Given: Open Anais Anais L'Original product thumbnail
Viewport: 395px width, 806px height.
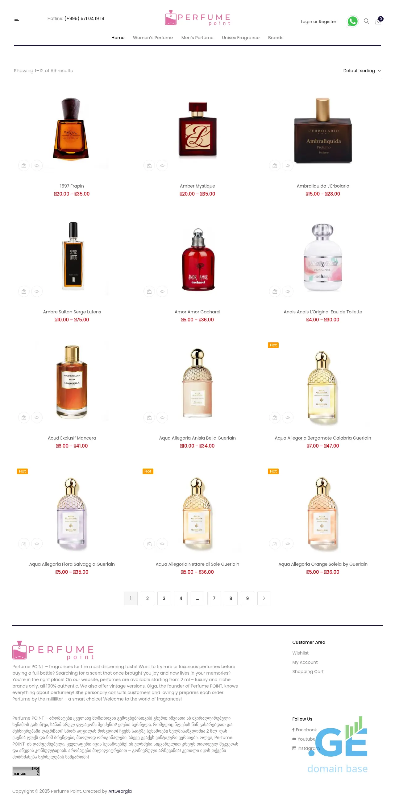Looking at the screenshot, I should click(x=323, y=258).
